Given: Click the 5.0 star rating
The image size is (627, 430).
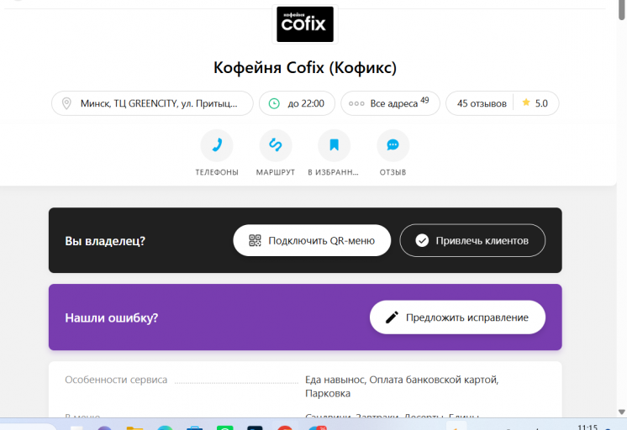Looking at the screenshot, I should pos(535,103).
